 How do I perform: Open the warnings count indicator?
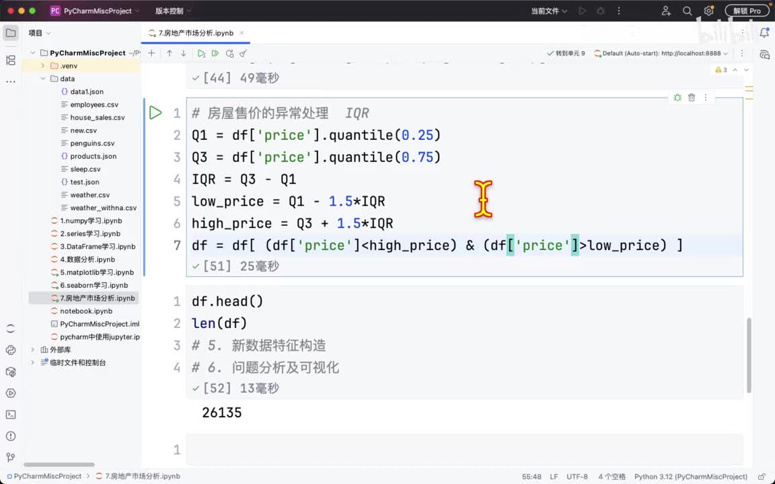point(721,70)
